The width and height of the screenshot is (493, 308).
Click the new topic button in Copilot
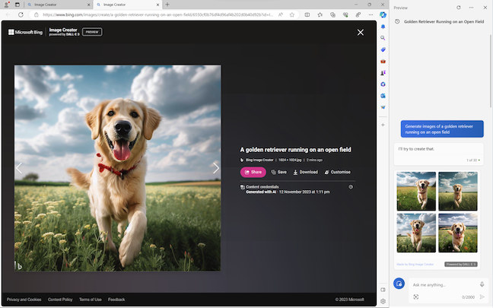click(399, 284)
